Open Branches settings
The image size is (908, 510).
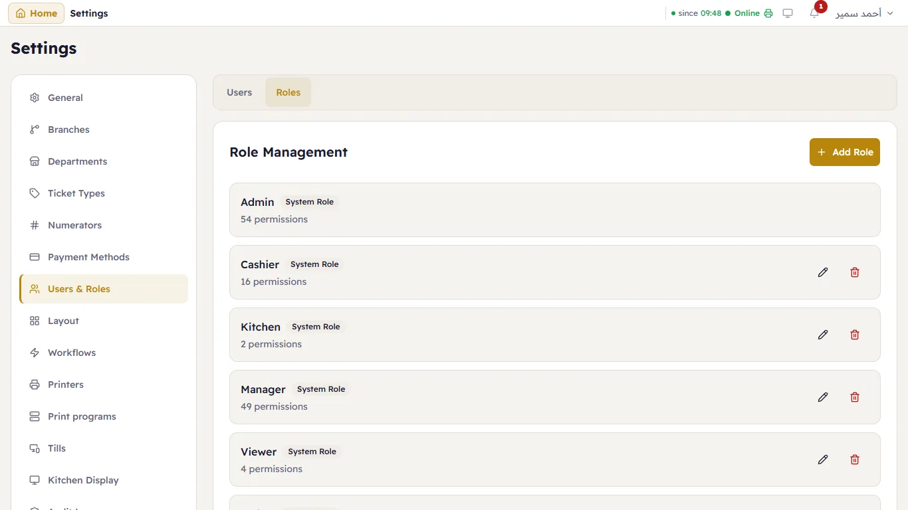104,129
